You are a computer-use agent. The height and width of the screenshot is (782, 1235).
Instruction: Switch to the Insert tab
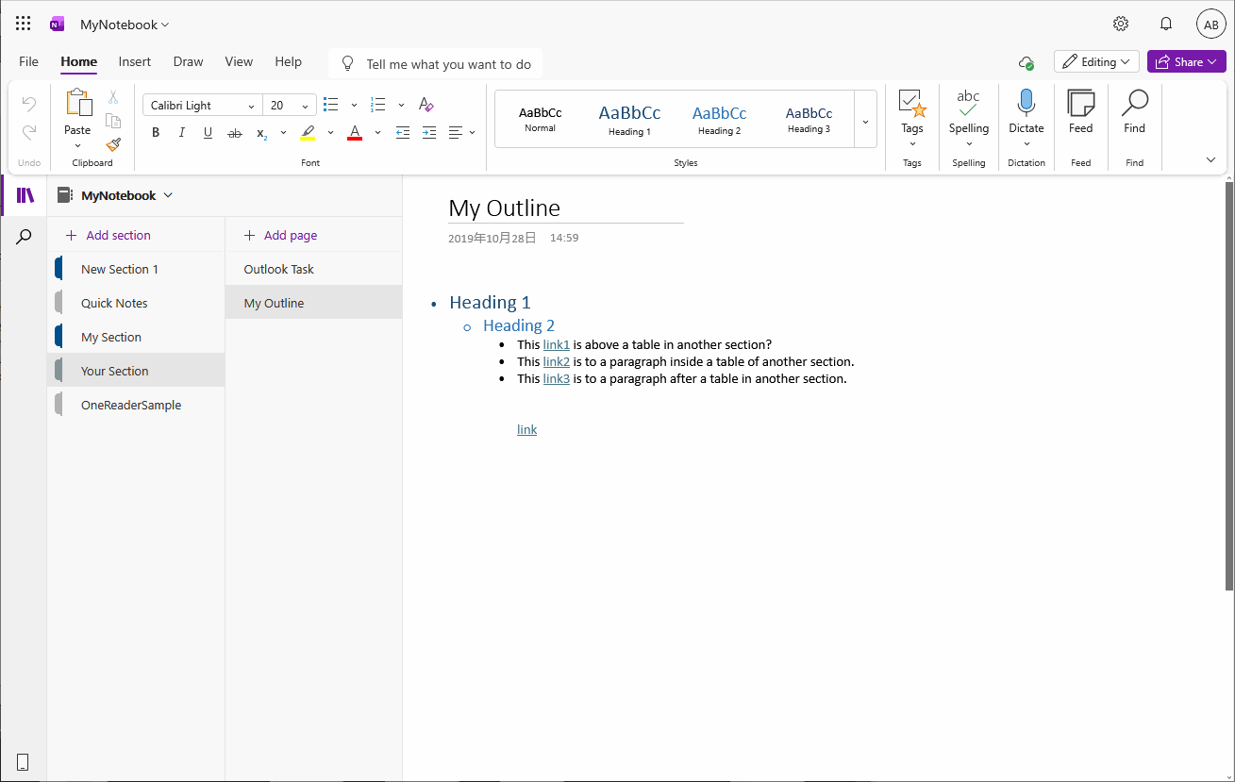(x=135, y=62)
